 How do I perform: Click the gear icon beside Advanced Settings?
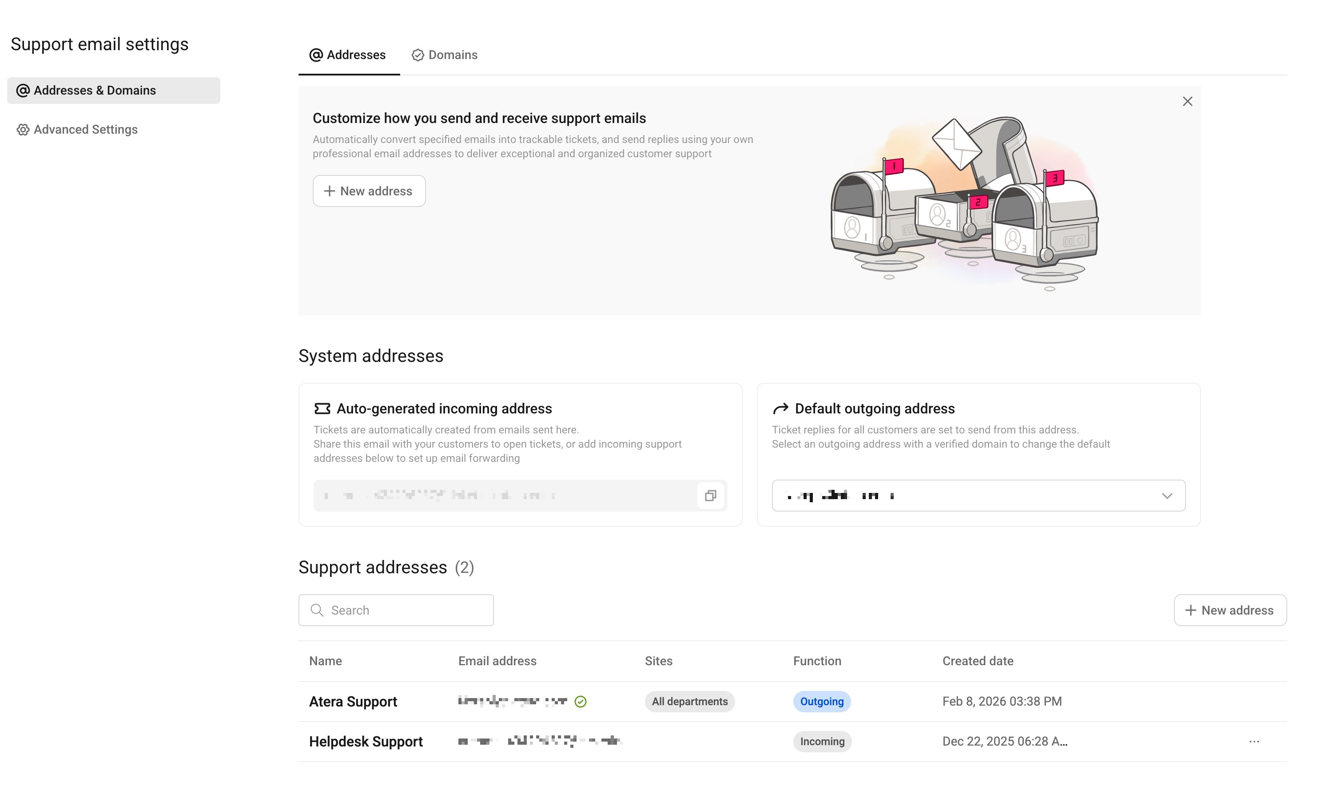pos(23,129)
